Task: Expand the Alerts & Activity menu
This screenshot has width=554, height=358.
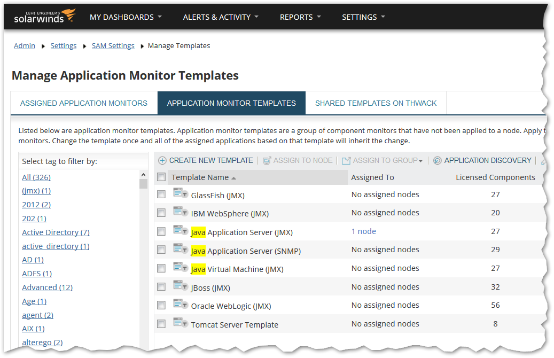Action: (x=221, y=17)
